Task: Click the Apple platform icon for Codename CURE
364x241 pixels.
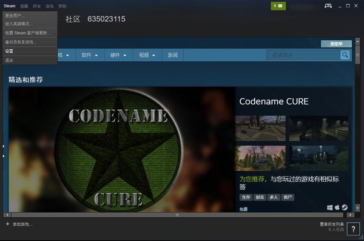Action: [x=337, y=207]
